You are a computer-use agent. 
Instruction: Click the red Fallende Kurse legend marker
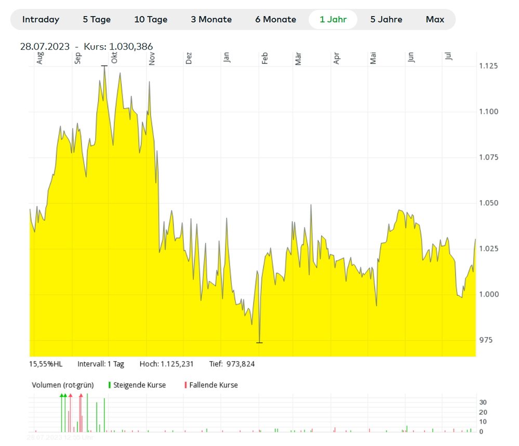pos(185,385)
